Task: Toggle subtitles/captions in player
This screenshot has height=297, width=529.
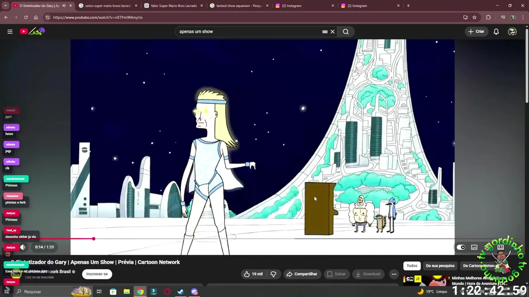Action: 474,247
